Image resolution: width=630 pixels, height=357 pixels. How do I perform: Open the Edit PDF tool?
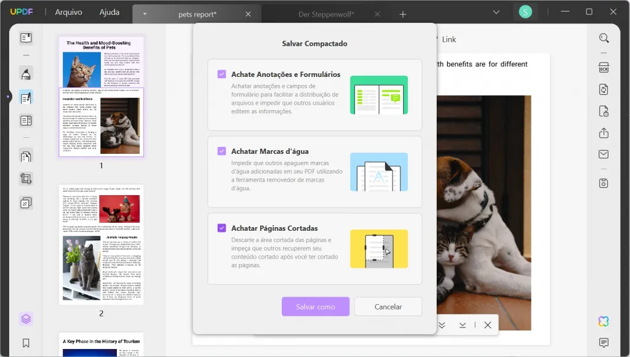click(25, 97)
